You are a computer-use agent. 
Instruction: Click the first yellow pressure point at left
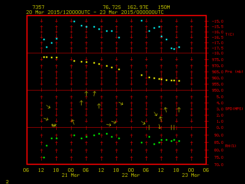coord(44,57)
